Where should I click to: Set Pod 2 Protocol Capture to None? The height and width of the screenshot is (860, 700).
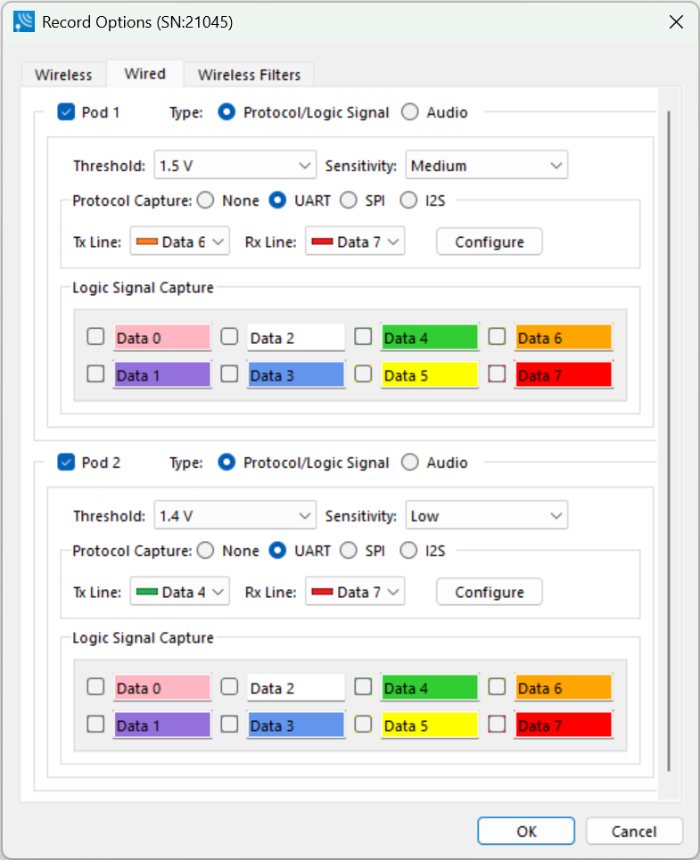tap(206, 550)
